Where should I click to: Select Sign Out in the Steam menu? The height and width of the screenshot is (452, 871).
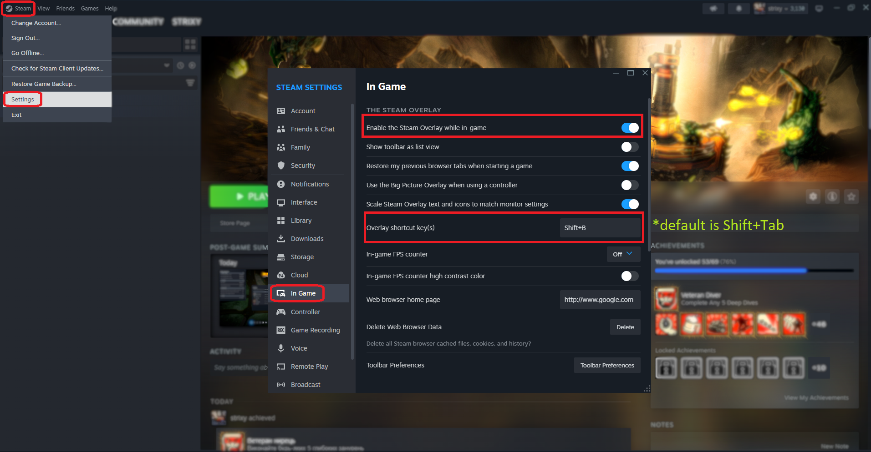click(57, 38)
